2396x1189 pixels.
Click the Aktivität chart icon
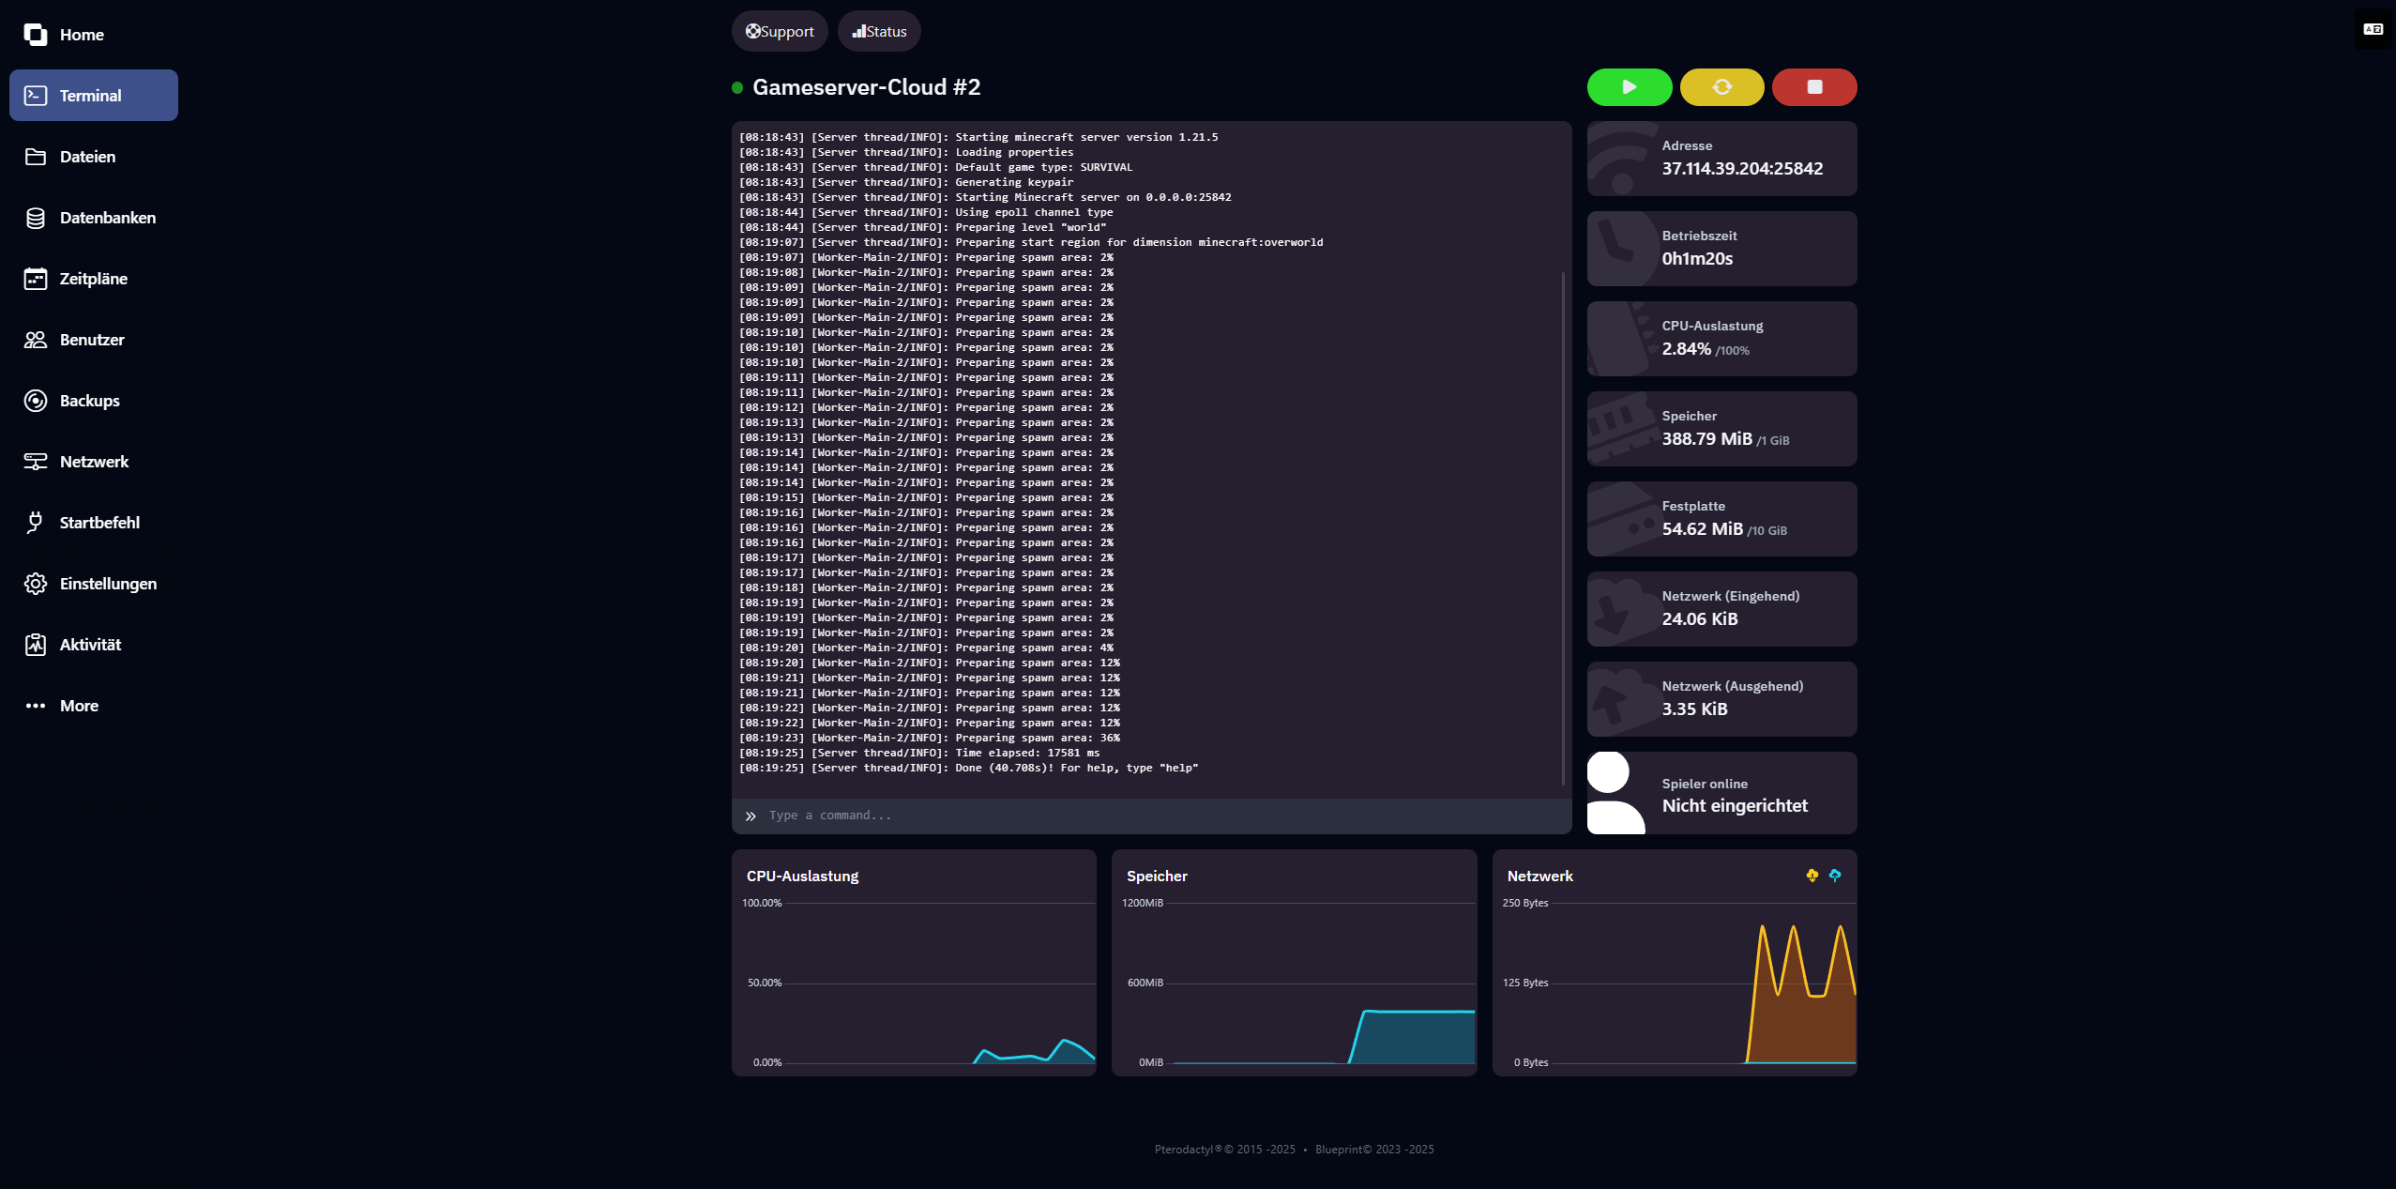coord(36,645)
